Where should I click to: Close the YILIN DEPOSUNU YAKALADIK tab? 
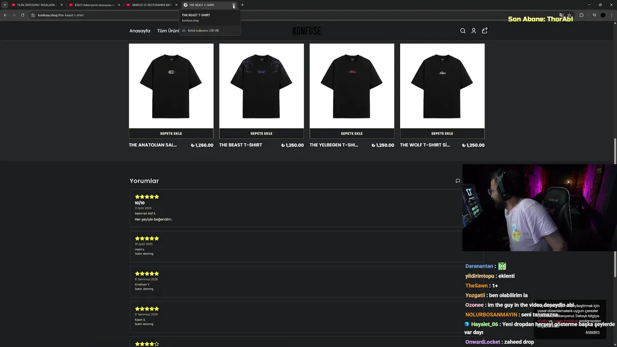coord(62,5)
